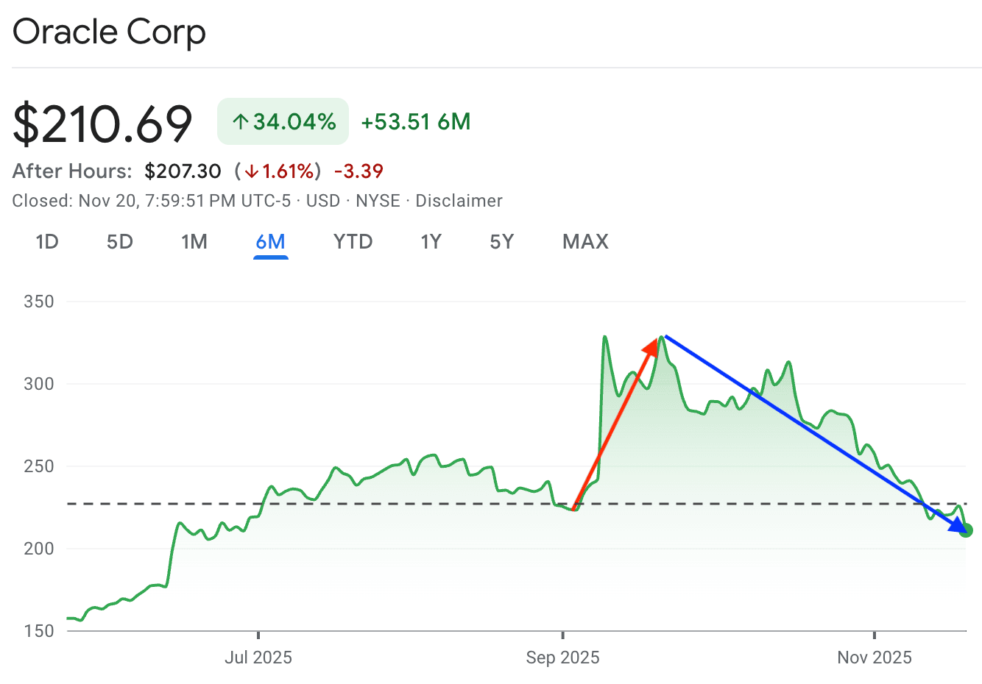Click the Jul 2025 axis marker
Screen dimensions: 982x684
(x=258, y=657)
